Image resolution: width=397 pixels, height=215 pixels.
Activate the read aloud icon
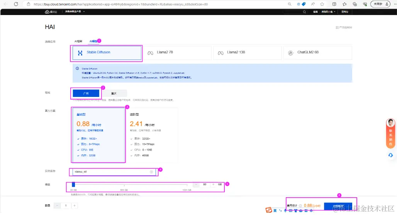pos(313,4)
